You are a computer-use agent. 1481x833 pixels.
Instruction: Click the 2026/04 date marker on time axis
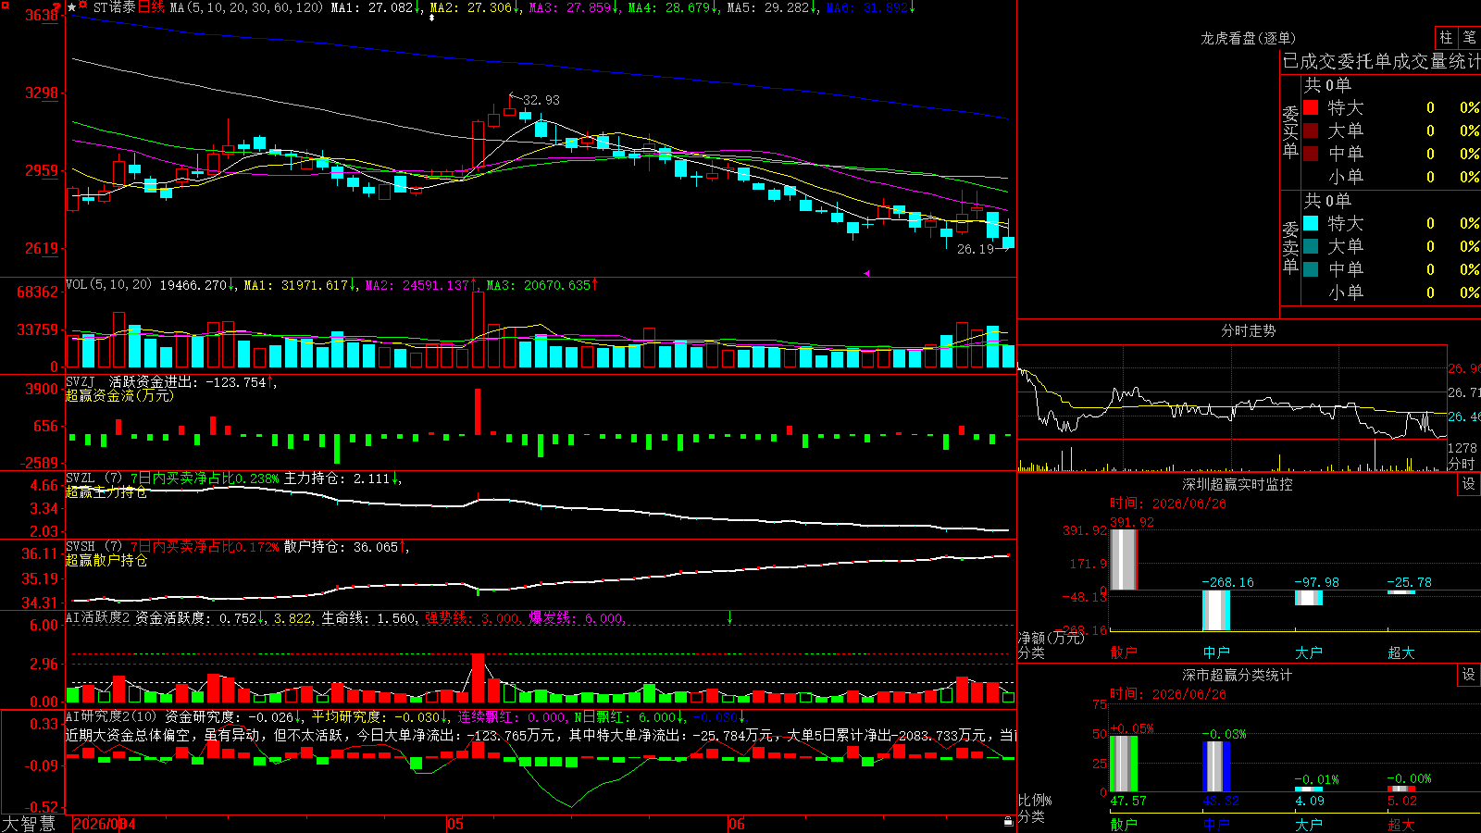[x=105, y=824]
